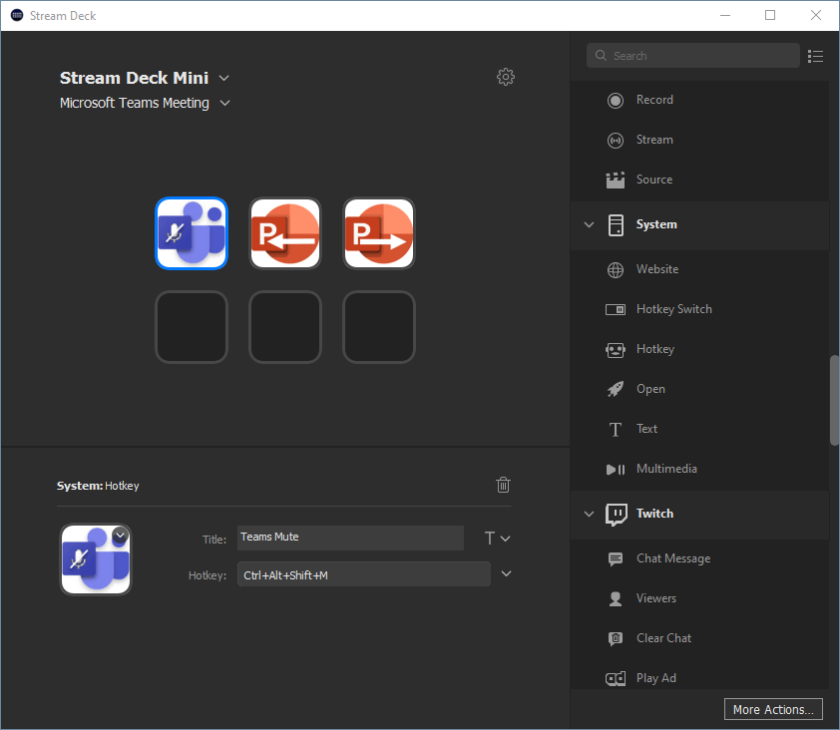840x730 pixels.
Task: Open the Microsoft Teams Meeting profile dropdown
Action: click(x=224, y=103)
